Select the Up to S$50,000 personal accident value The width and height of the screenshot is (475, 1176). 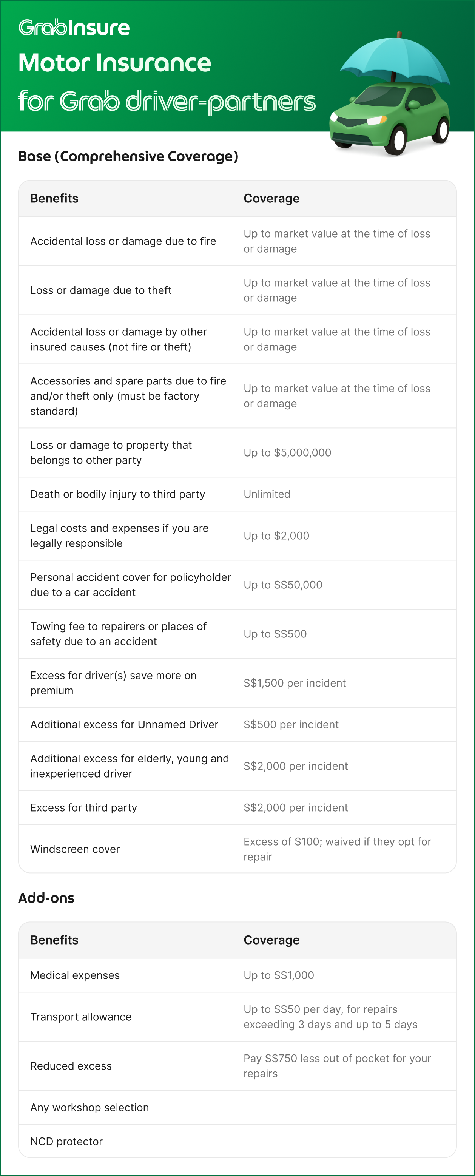tap(283, 585)
